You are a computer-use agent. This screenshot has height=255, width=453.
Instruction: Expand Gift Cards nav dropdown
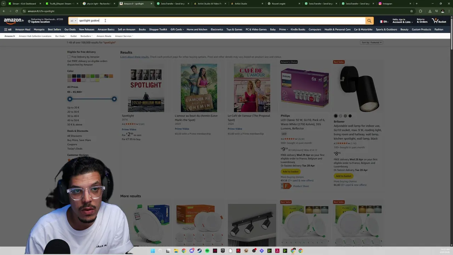pos(177,29)
